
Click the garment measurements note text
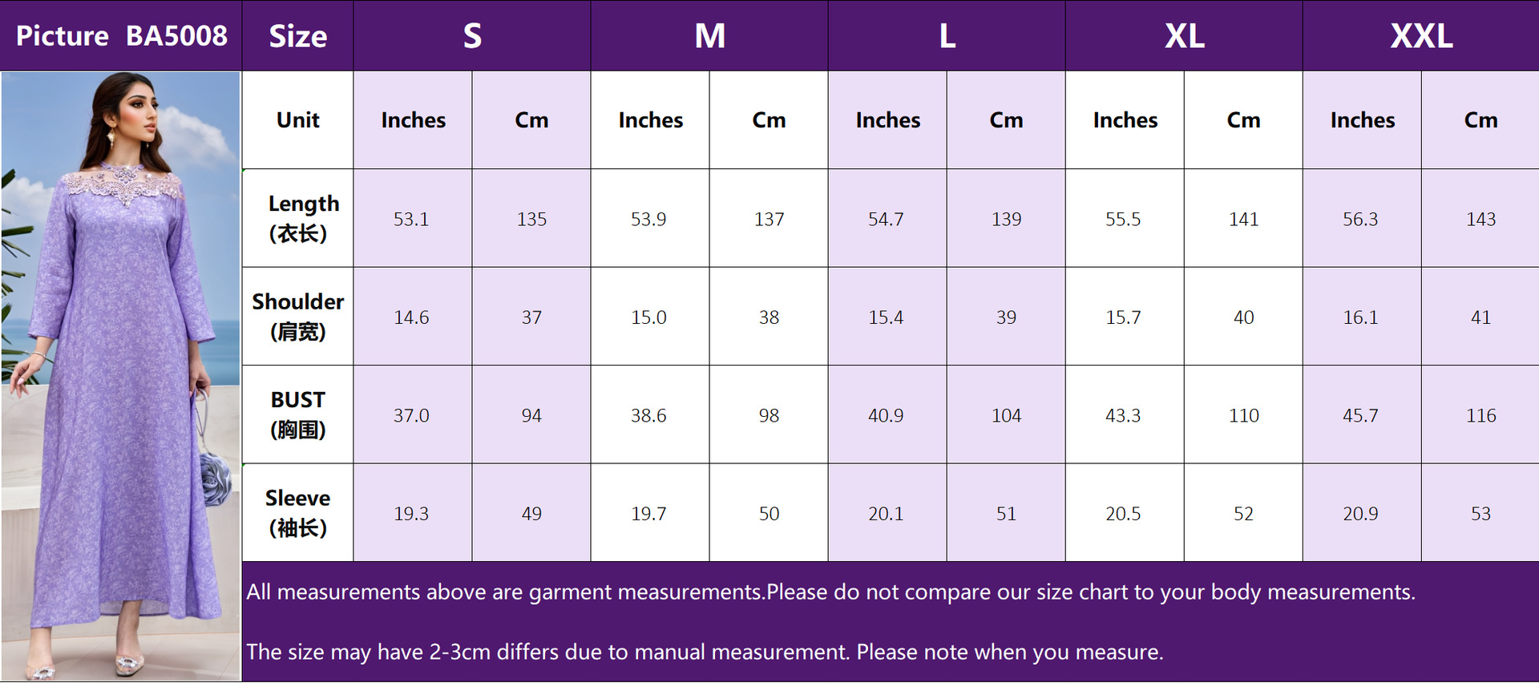tap(830, 592)
